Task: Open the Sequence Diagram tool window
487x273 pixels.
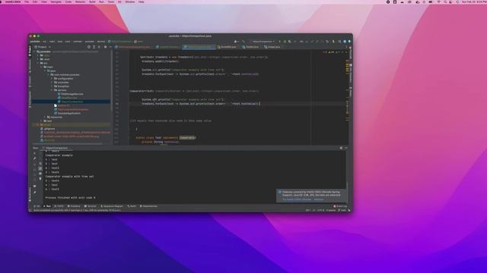Action: coord(112,206)
